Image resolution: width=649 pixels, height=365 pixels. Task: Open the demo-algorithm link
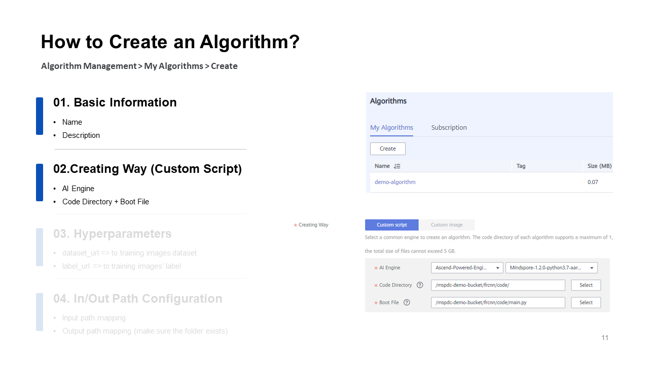(x=395, y=182)
